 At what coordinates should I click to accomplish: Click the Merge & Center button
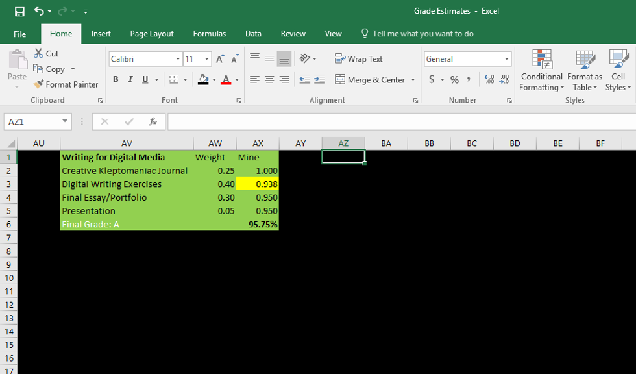[370, 79]
